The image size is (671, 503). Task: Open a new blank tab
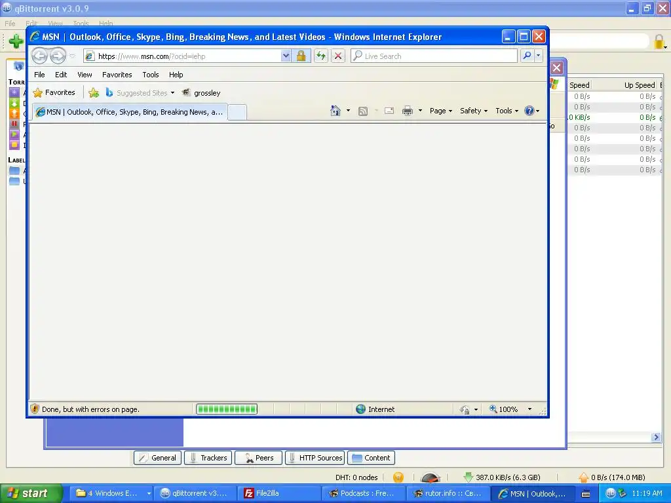click(237, 113)
